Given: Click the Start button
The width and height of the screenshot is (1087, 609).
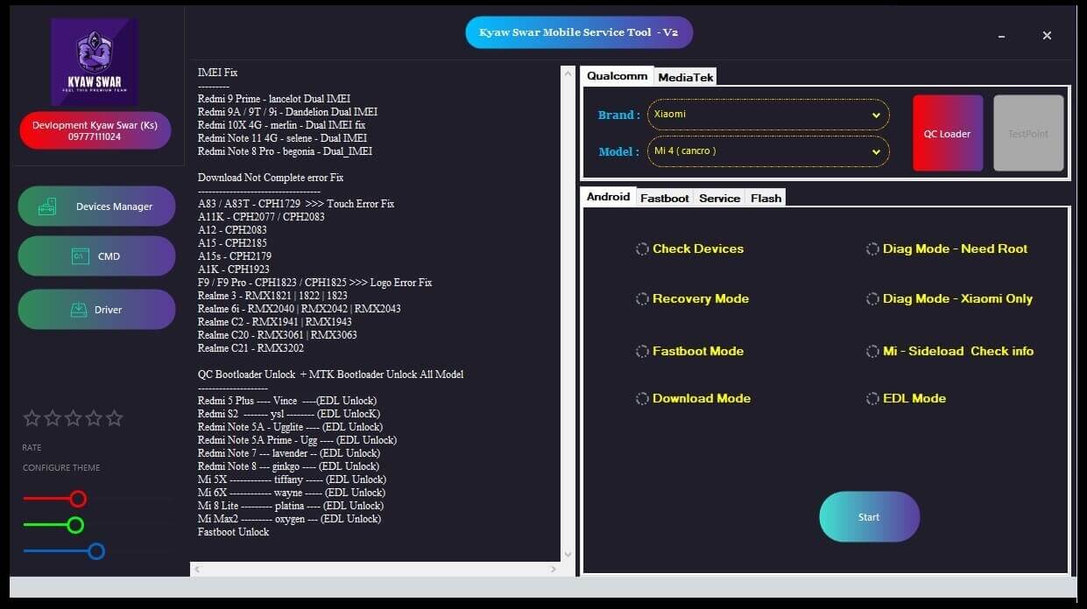Looking at the screenshot, I should pyautogui.click(x=869, y=517).
